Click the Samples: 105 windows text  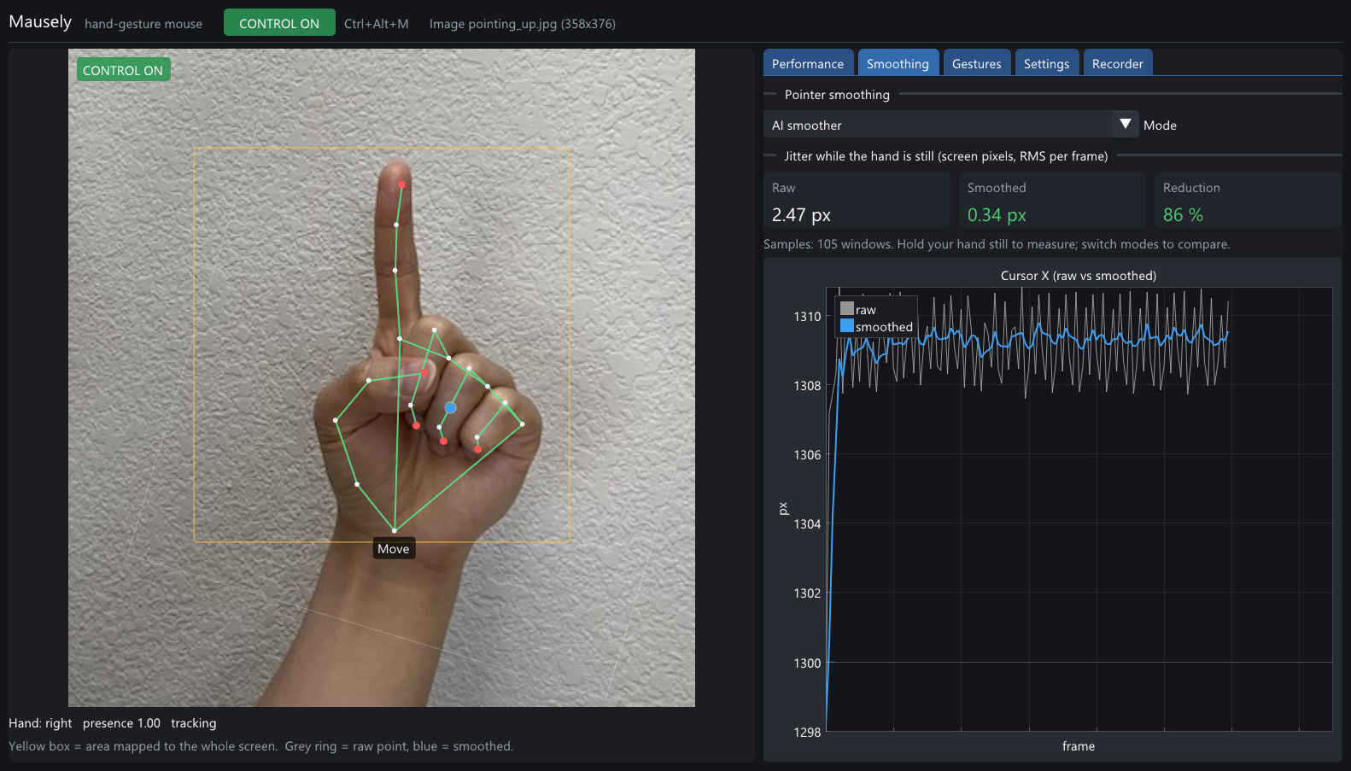point(827,244)
